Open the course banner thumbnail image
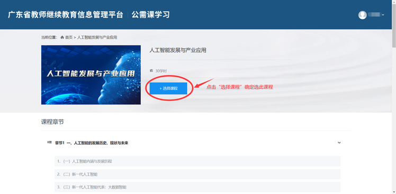 coord(91,75)
